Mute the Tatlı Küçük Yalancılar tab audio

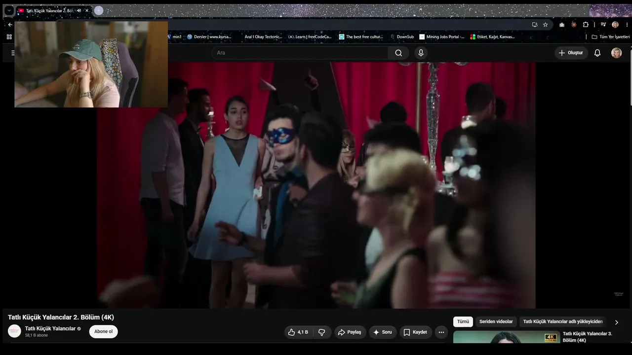(79, 10)
